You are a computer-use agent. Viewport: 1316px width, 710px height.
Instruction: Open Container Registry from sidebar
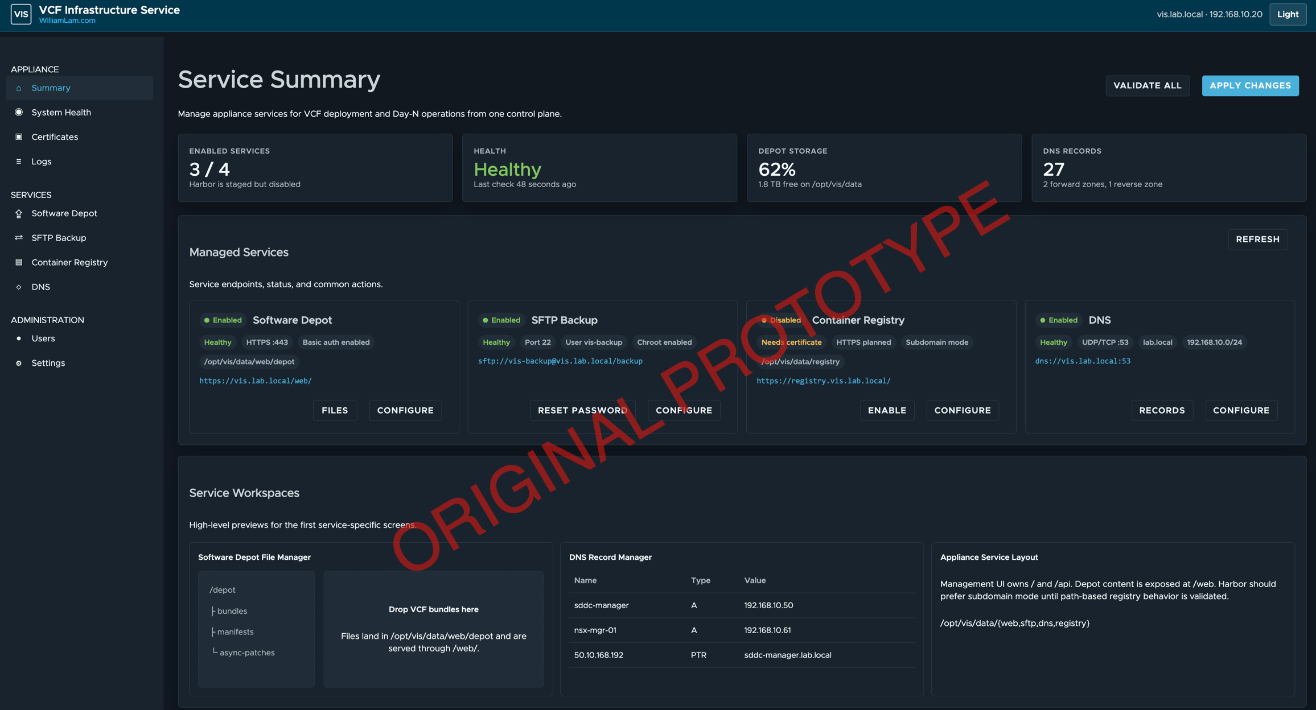click(80, 262)
